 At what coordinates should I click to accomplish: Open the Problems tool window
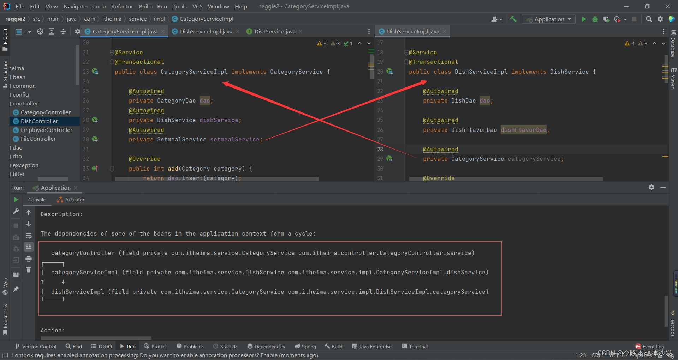point(190,347)
